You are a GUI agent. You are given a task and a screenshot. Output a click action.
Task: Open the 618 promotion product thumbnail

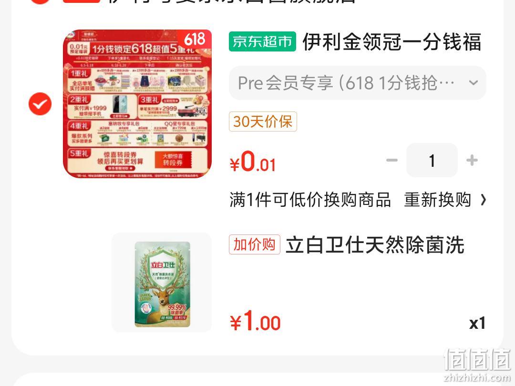click(x=137, y=104)
